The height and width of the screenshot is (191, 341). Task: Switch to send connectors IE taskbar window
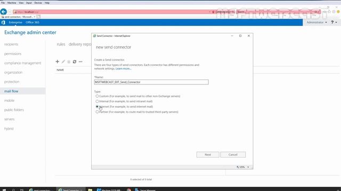click(x=42, y=189)
